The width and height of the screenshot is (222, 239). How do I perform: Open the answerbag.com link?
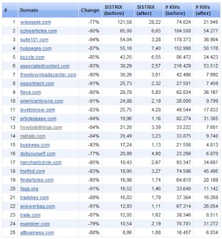tap(38, 206)
